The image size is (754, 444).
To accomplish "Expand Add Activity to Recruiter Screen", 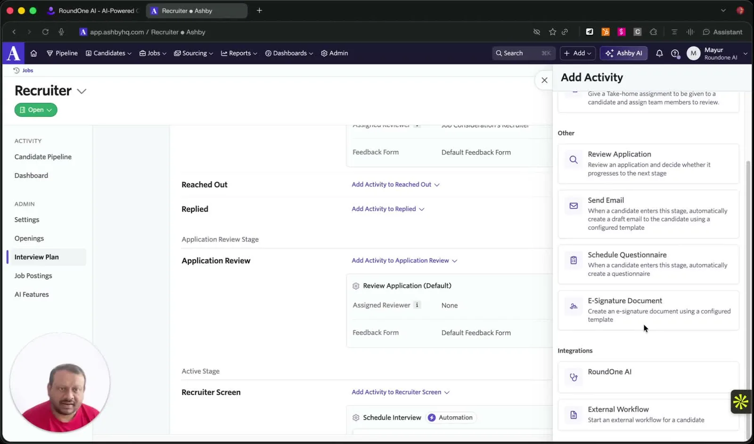I will [401, 392].
